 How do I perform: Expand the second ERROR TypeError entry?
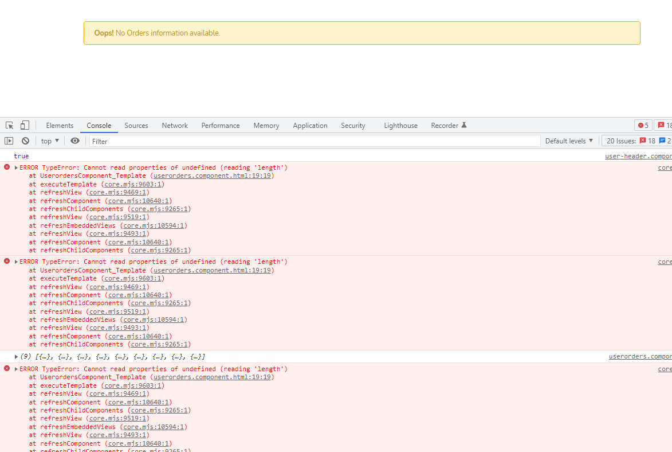(x=16, y=262)
